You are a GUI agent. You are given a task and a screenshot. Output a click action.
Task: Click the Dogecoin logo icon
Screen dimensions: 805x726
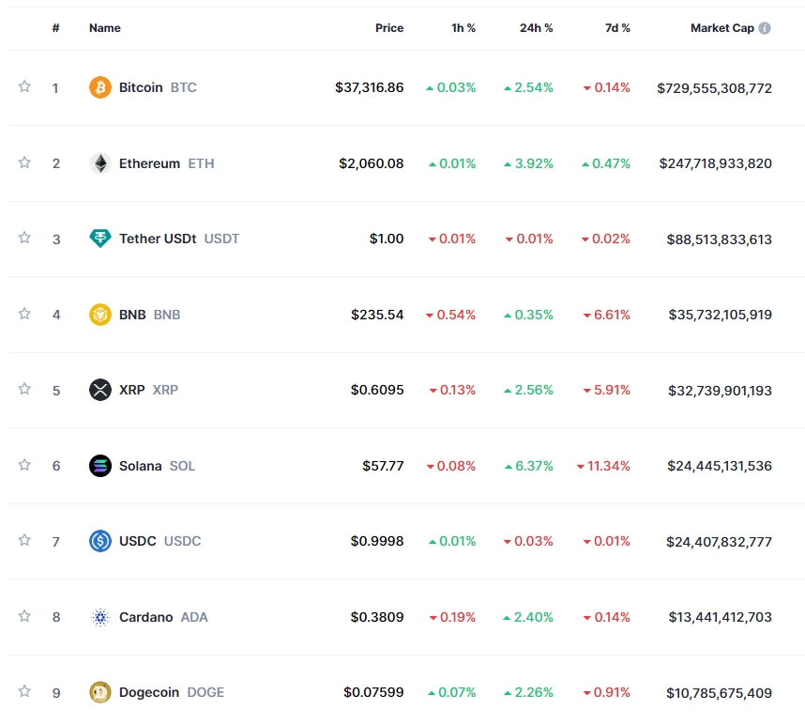click(100, 692)
